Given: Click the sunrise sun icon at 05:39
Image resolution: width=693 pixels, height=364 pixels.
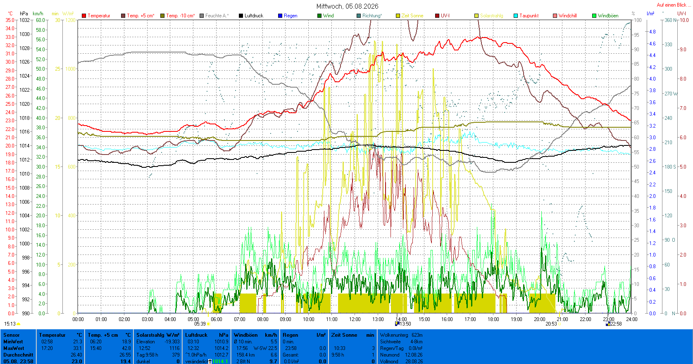Looking at the screenshot, I should click(208, 324).
